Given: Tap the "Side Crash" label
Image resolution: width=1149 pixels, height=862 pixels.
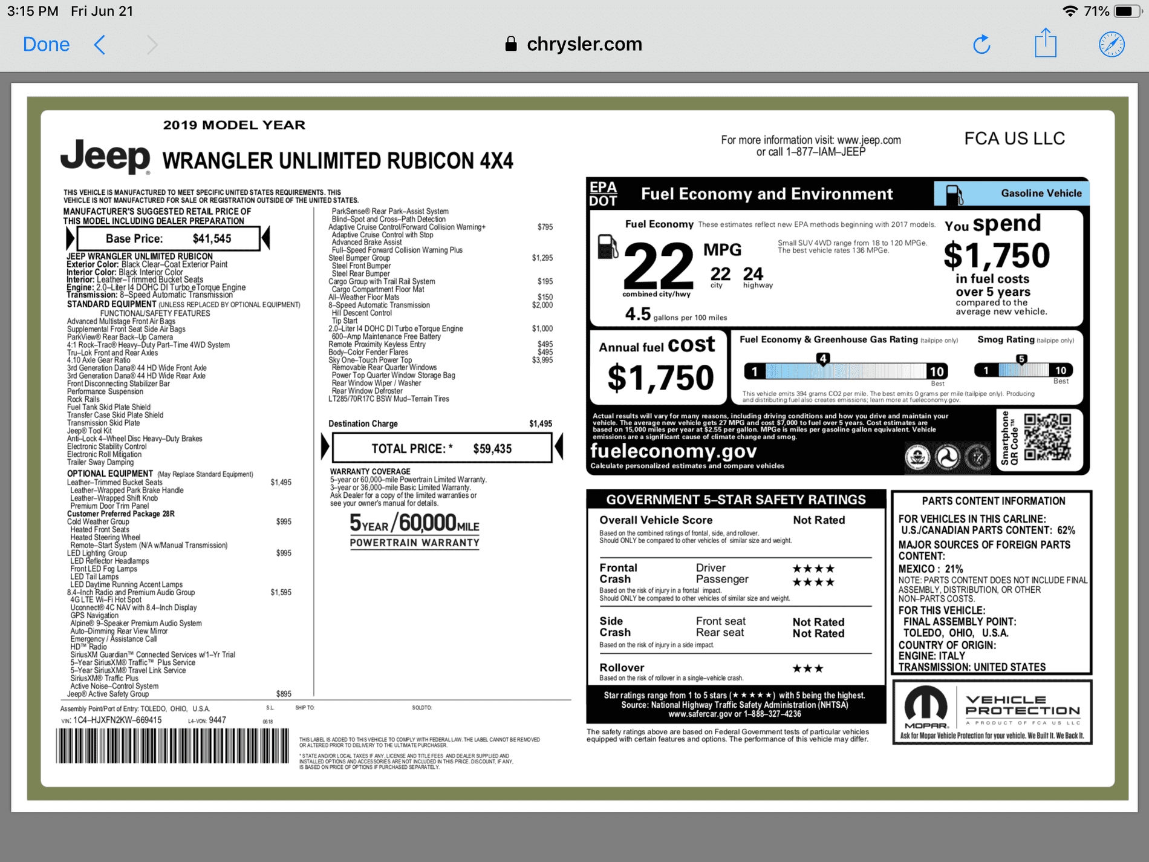Looking at the screenshot, I should click(614, 627).
